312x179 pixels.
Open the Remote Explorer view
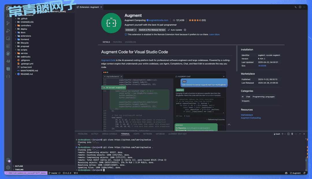pos(8,38)
